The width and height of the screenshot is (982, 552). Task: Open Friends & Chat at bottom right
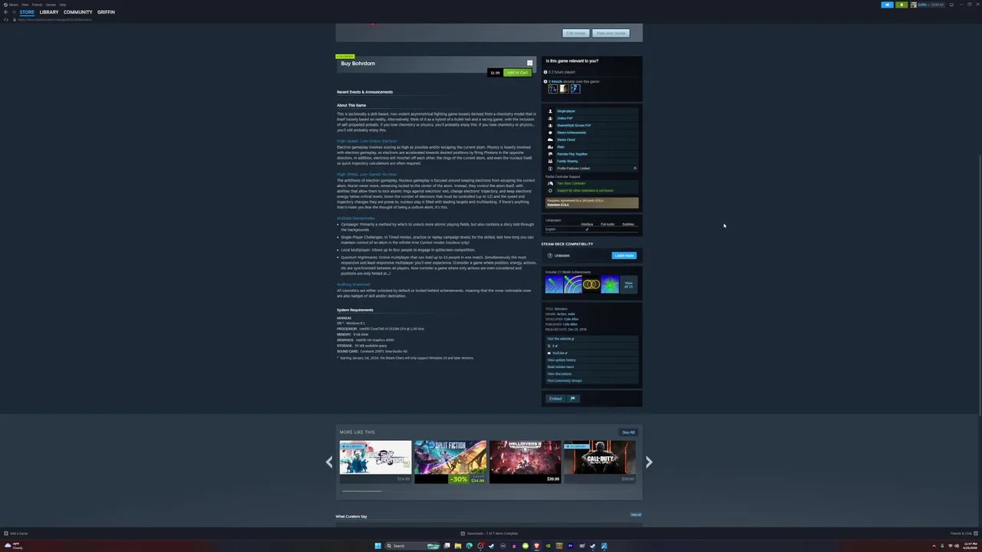pyautogui.click(x=964, y=534)
